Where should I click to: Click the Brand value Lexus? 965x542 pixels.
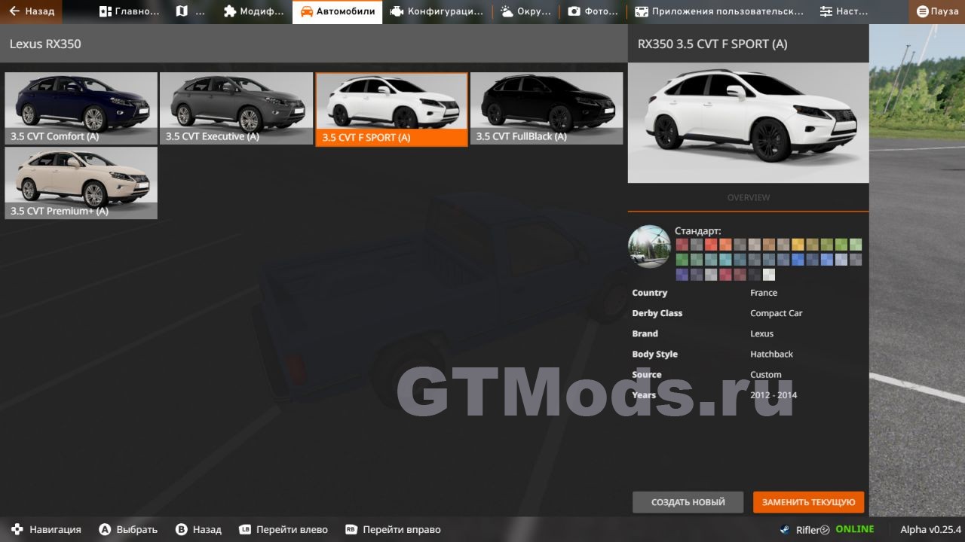[762, 333]
